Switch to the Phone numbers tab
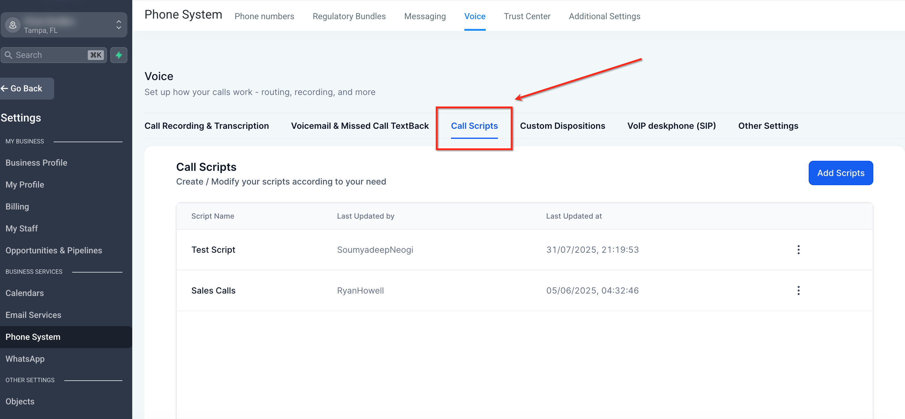Image resolution: width=905 pixels, height=419 pixels. [x=264, y=16]
